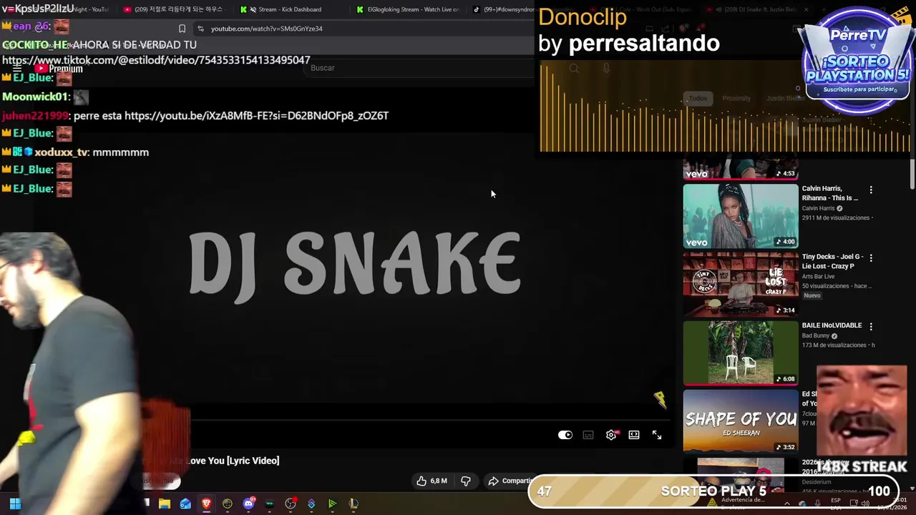The image size is (916, 515).
Task: Click the Arts Bar Live channel name
Action: (x=818, y=276)
